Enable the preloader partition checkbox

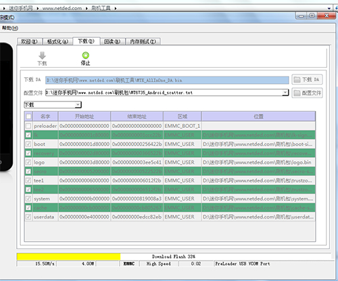click(x=28, y=126)
